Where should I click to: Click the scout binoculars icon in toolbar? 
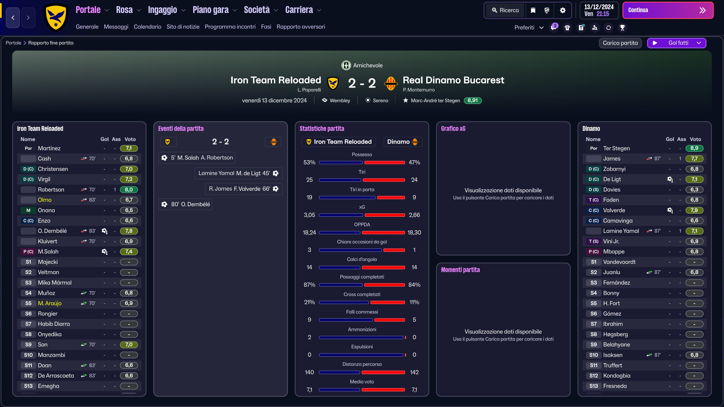(x=595, y=27)
